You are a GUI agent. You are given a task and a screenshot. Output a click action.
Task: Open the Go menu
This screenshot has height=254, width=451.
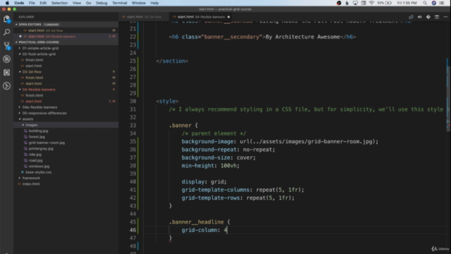click(x=88, y=3)
